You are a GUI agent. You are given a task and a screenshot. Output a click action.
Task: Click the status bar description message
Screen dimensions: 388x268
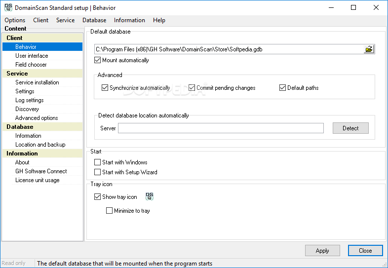125,264
